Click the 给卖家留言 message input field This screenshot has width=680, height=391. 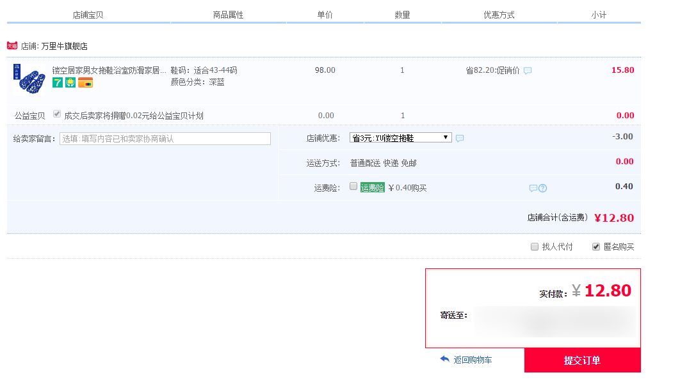(165, 139)
